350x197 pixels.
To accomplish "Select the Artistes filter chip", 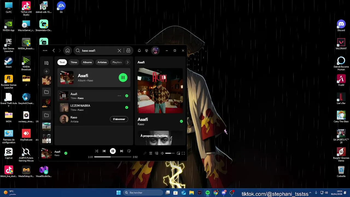I will [x=102, y=62].
